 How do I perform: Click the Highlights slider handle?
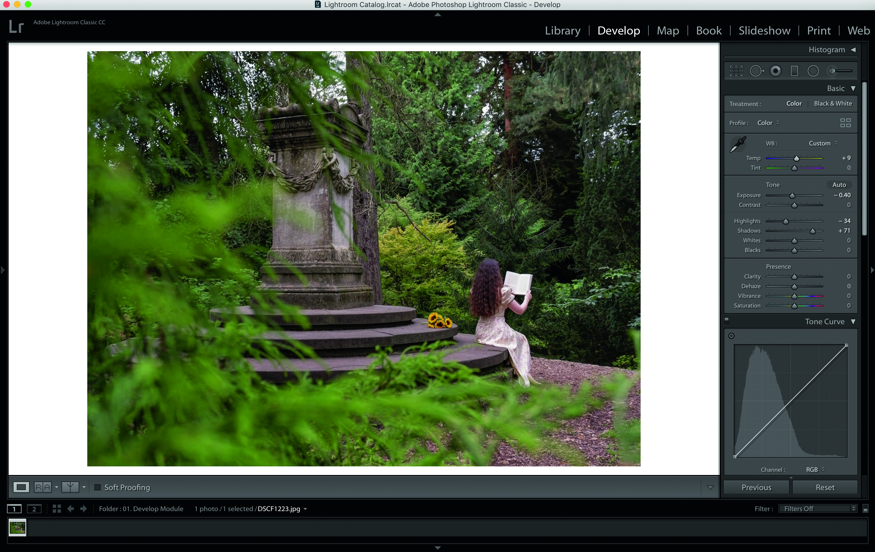point(786,221)
